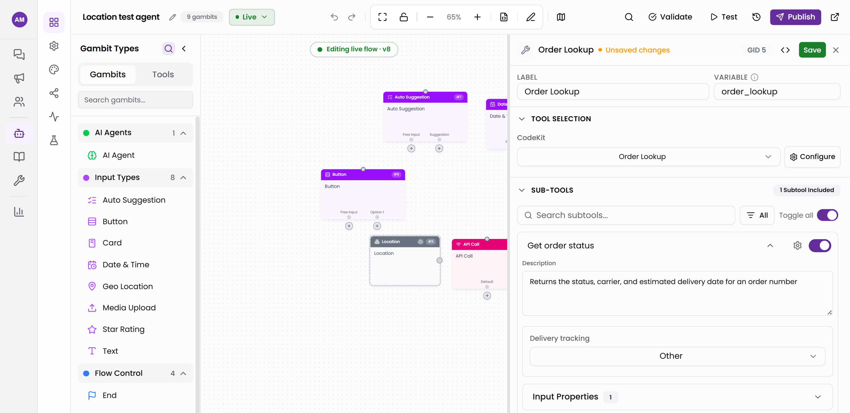850x413 pixels.
Task: Click the Search subtools input field
Action: tap(626, 215)
